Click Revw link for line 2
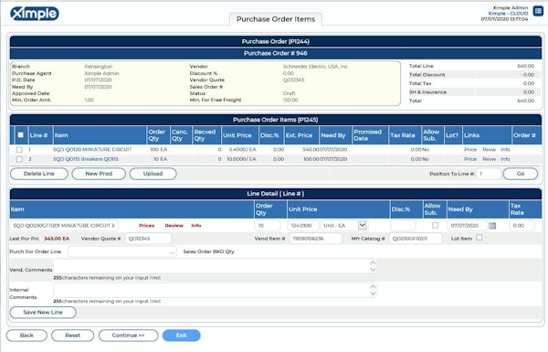Viewport: 548px width, 352px height. pyautogui.click(x=489, y=159)
